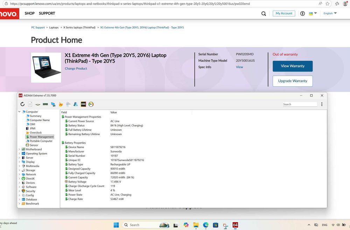Open the English language dropdown

tap(330, 13)
